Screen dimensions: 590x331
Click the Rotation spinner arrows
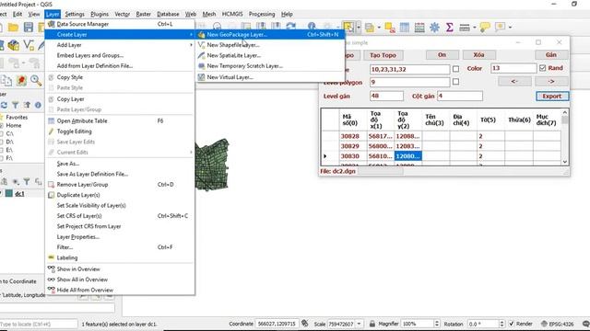[x=501, y=324]
